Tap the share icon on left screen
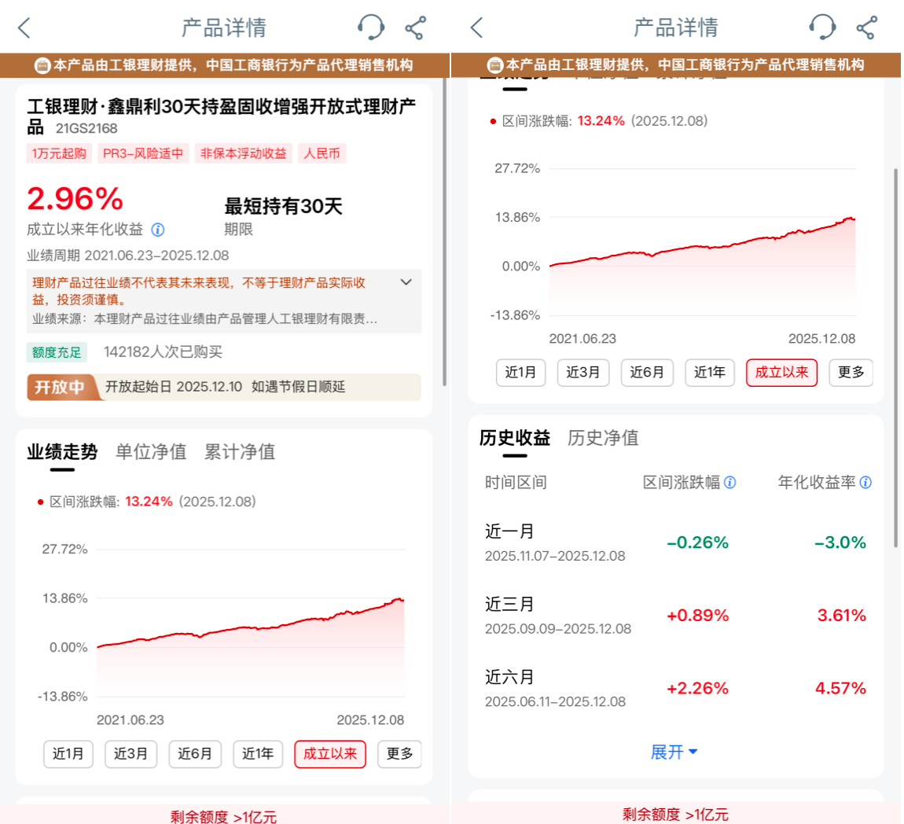The height and width of the screenshot is (824, 904). coord(415,28)
